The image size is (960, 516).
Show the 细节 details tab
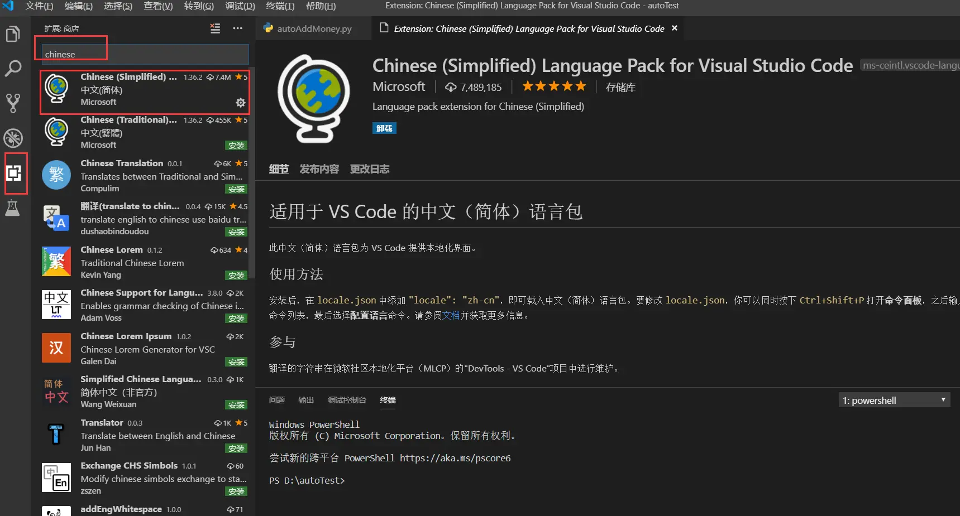pyautogui.click(x=279, y=169)
